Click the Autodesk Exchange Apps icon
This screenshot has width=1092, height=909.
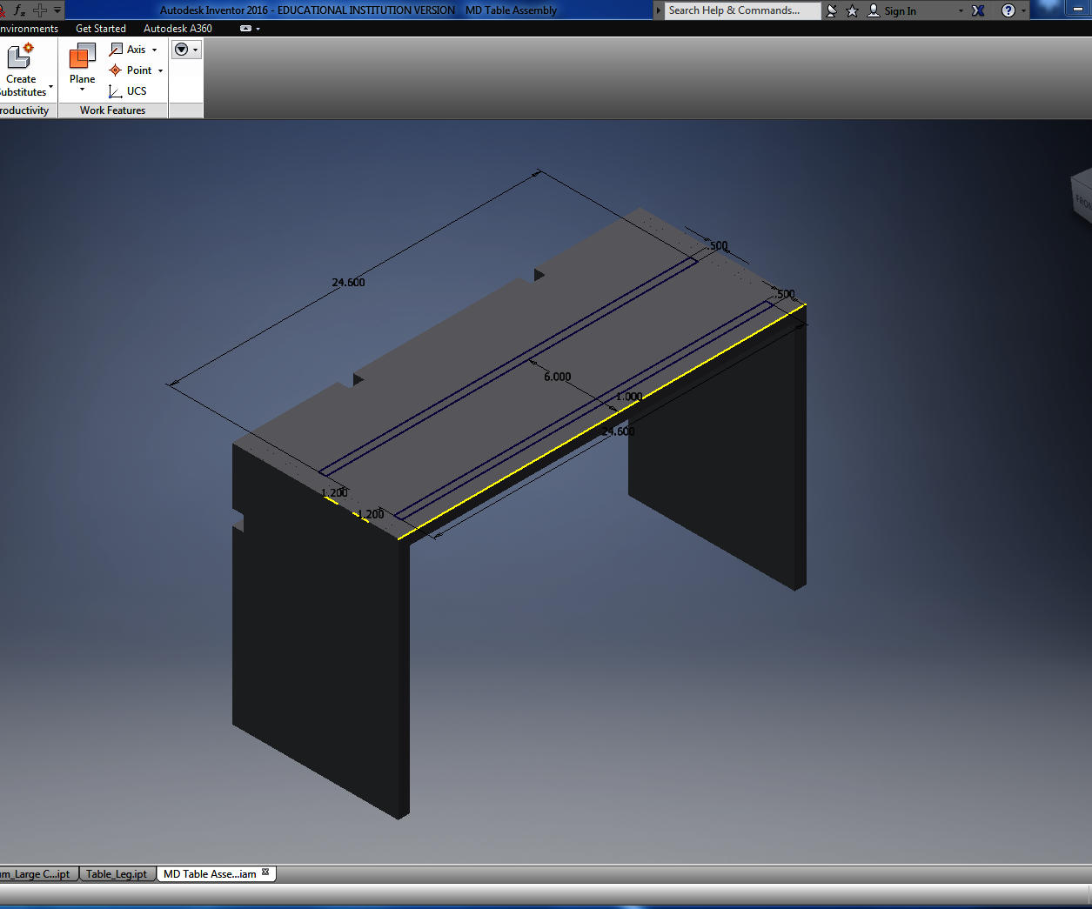pos(978,10)
